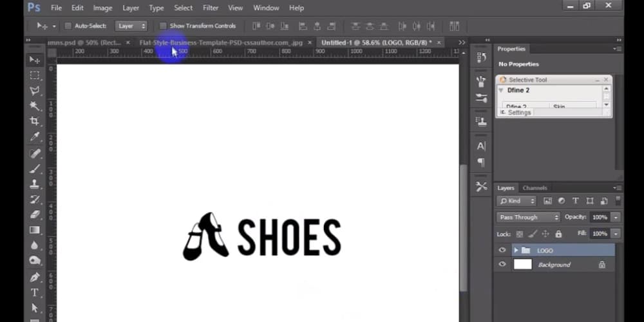This screenshot has height=322, width=644.
Task: Open the Kind filter dropdown
Action: (516, 201)
